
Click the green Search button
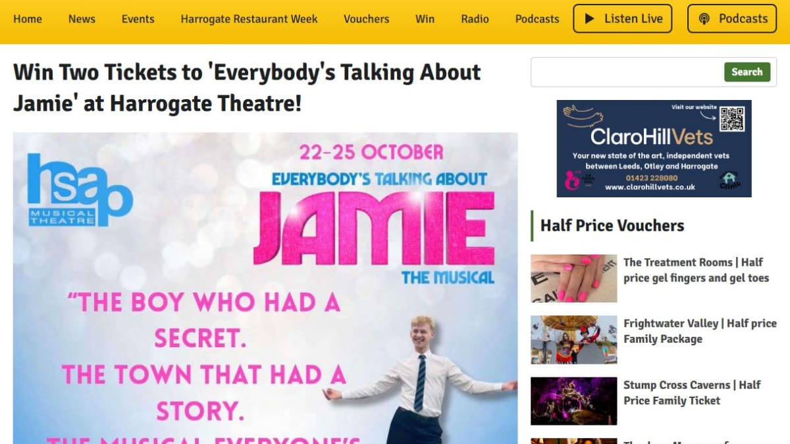747,72
